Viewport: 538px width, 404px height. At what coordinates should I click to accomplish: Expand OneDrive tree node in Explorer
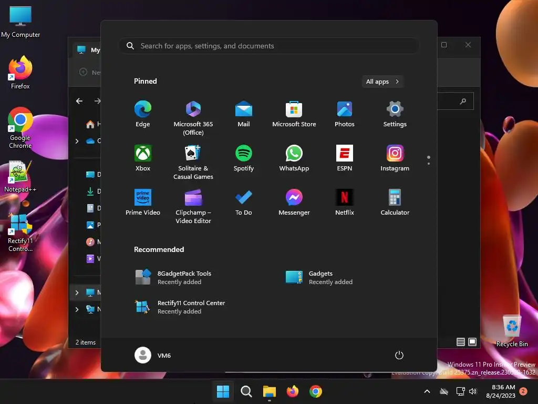(x=77, y=141)
